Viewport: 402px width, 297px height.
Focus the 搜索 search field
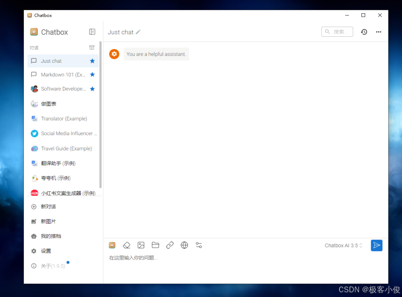point(337,32)
